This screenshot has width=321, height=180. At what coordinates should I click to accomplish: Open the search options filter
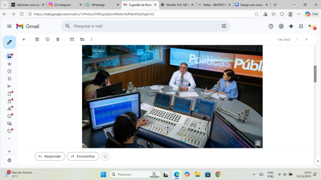point(223,26)
